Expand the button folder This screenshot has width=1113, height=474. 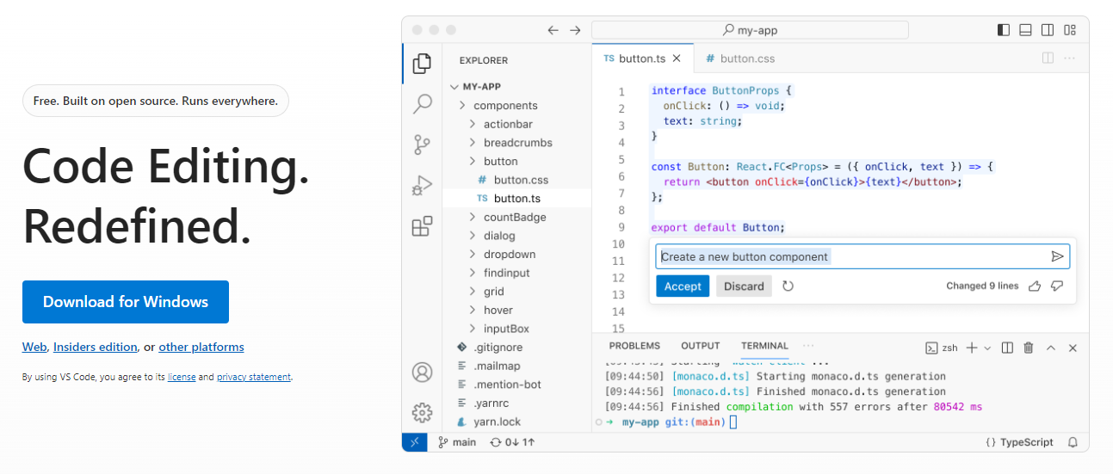click(x=473, y=161)
